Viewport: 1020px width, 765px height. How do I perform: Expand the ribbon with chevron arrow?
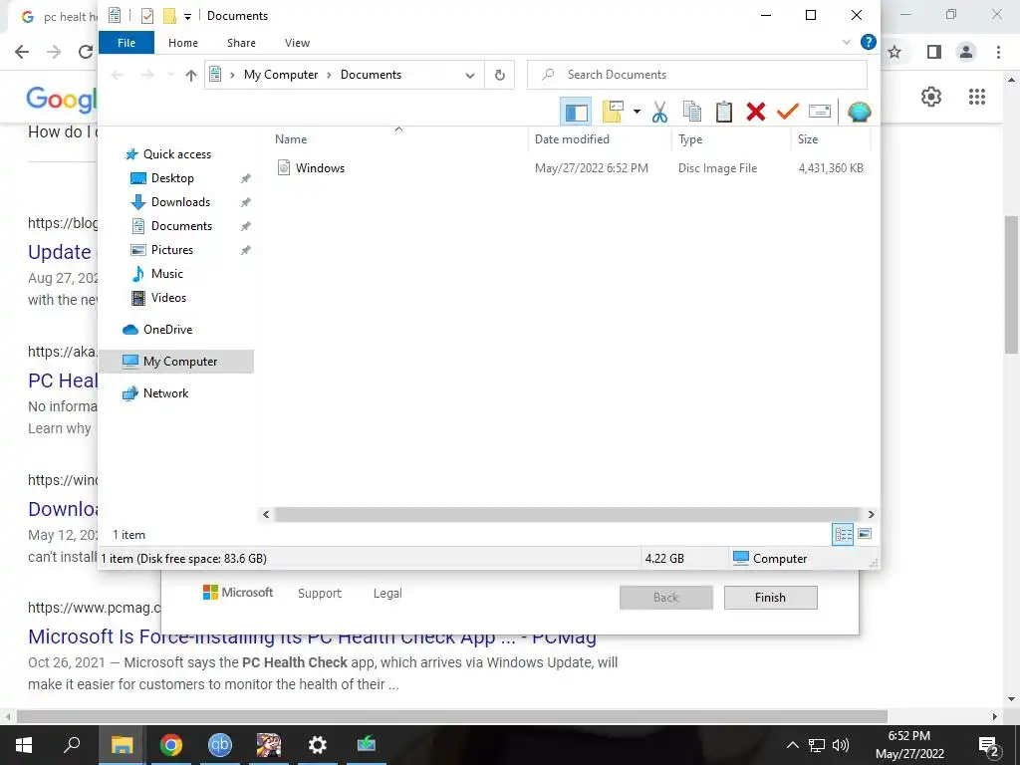point(847,42)
